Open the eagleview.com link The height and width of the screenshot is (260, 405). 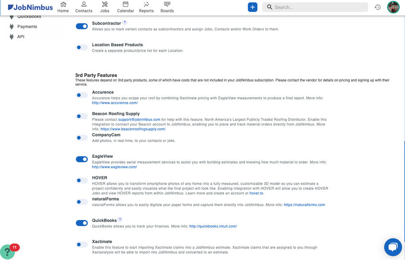[x=114, y=167]
